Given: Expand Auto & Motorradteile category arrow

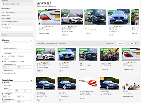Looking at the screenshot, I should pyautogui.click(x=31, y=12).
